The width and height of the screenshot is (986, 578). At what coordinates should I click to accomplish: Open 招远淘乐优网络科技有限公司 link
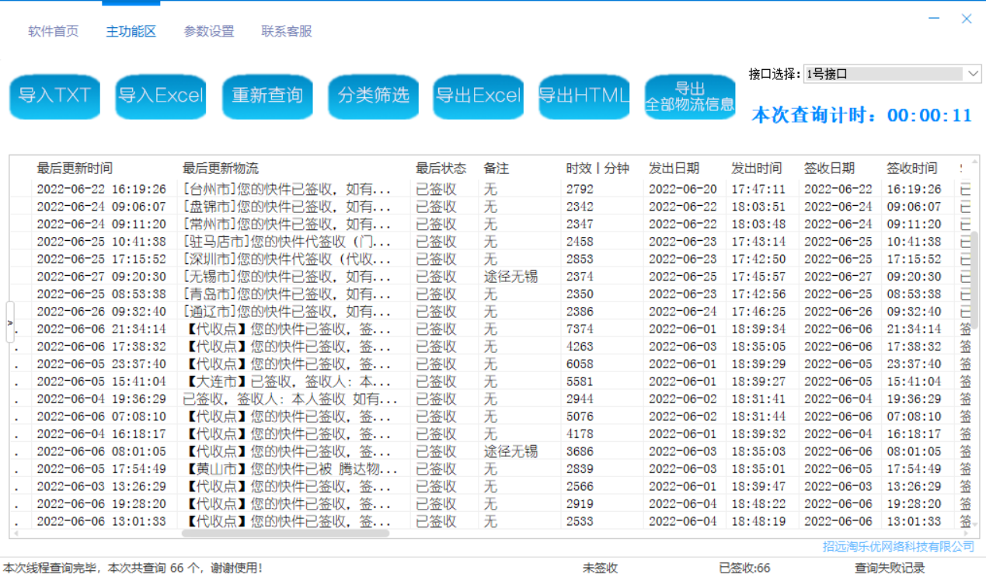tap(898, 546)
